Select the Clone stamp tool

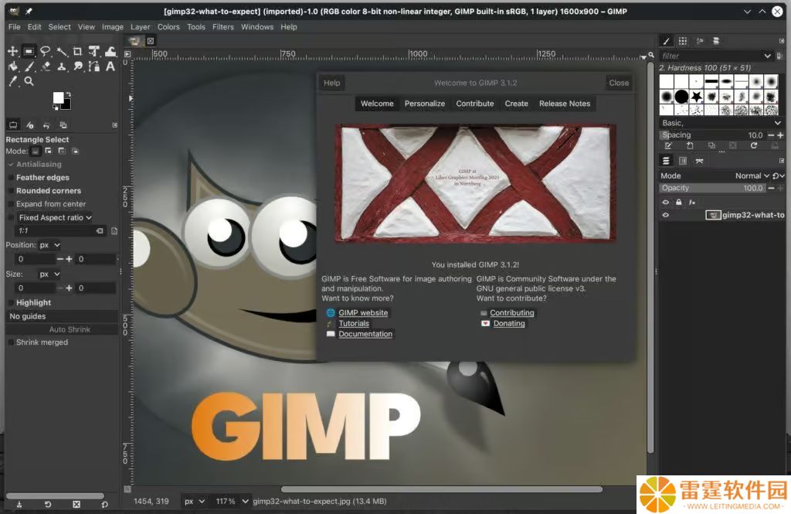62,66
